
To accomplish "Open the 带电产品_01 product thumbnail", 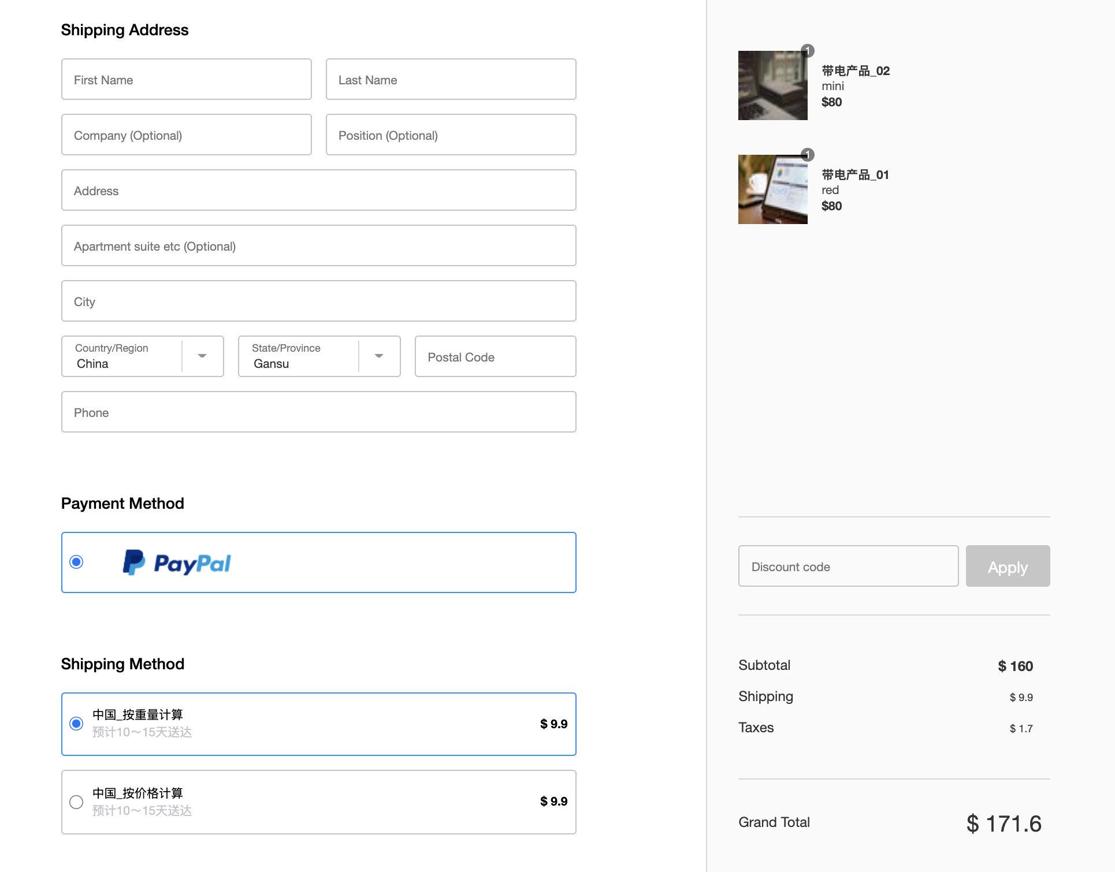I will [x=772, y=189].
